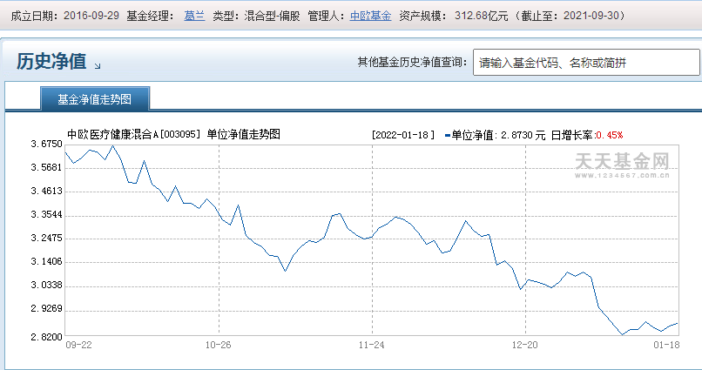
Task: Click the 历史净值 section heading
Action: [51, 62]
